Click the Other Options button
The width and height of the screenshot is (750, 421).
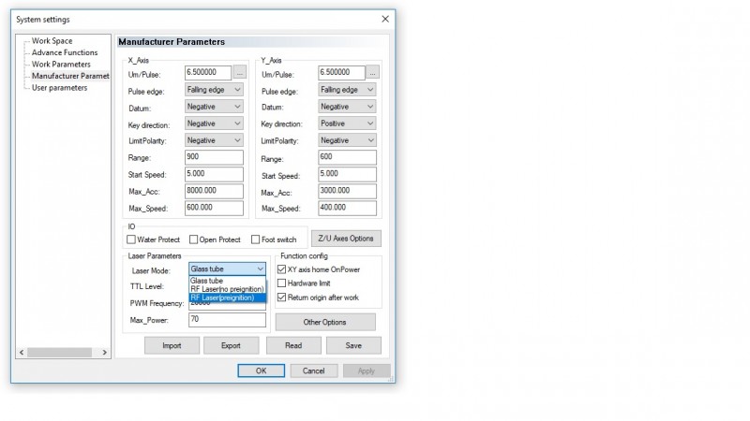(x=325, y=322)
